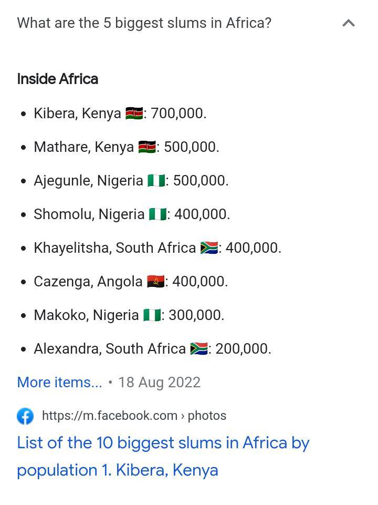Click the '18 Aug 2022' date text
378x505 pixels.
pos(160,383)
